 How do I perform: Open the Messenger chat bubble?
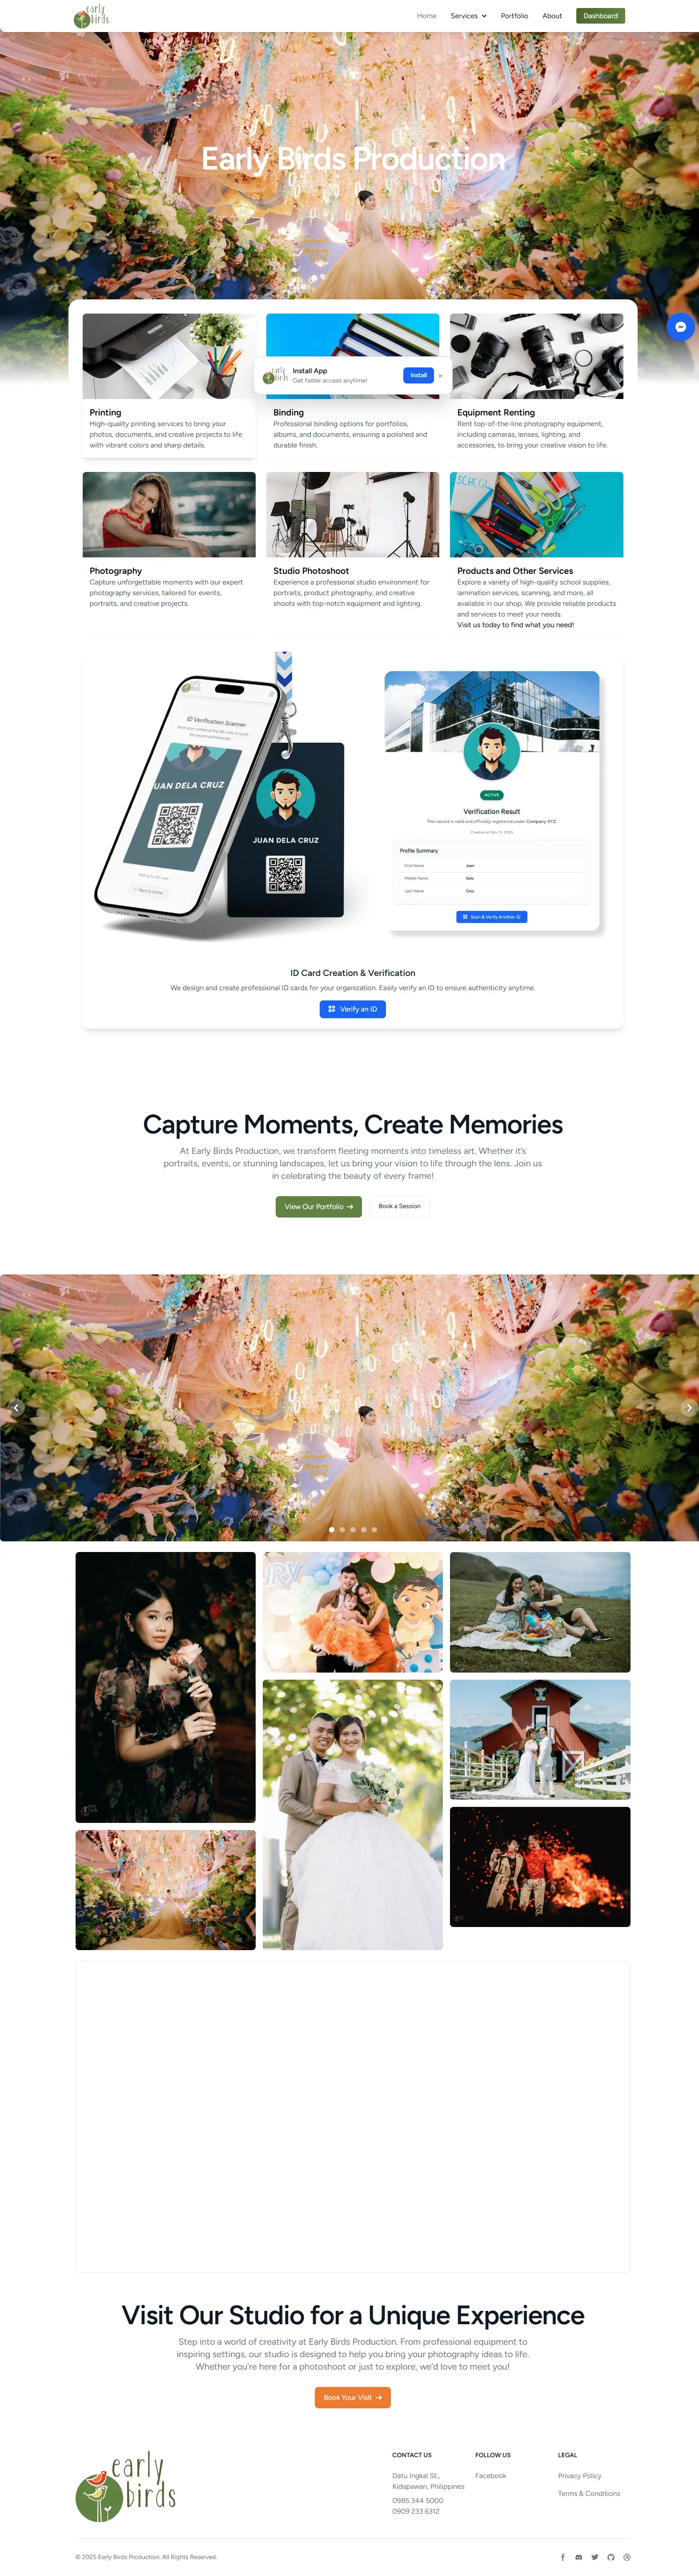(x=680, y=327)
